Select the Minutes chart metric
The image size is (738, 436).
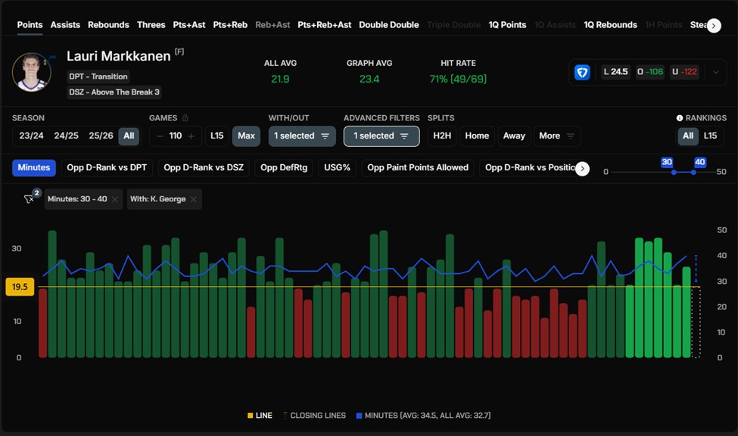pos(34,167)
